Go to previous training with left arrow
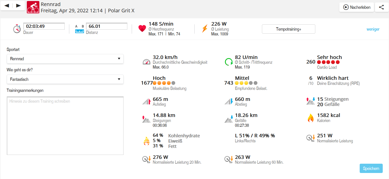This screenshot has height=179, width=389. coord(7,6)
